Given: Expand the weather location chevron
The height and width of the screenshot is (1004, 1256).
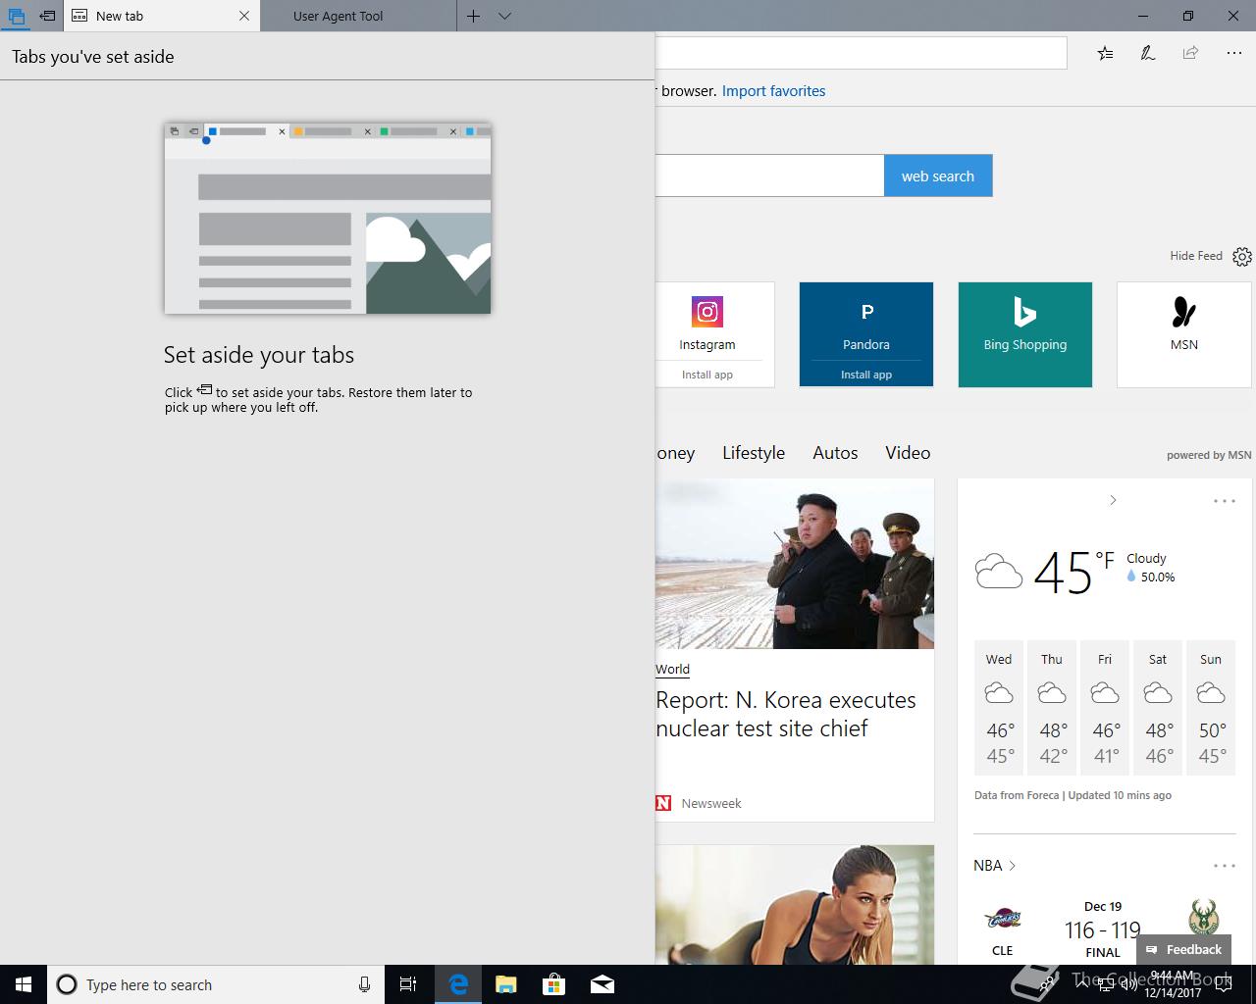Looking at the screenshot, I should tap(1113, 500).
